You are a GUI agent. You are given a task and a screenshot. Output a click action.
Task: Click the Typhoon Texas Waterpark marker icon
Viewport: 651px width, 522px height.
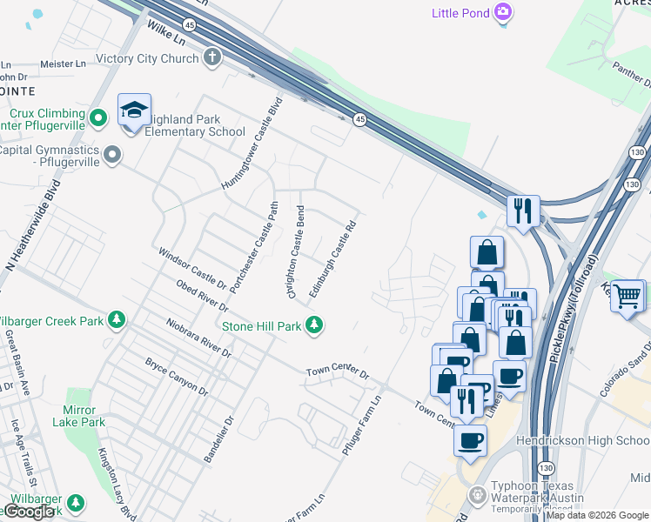point(478,495)
